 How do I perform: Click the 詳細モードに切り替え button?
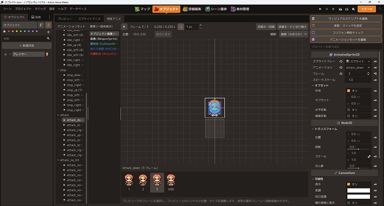click(292, 27)
